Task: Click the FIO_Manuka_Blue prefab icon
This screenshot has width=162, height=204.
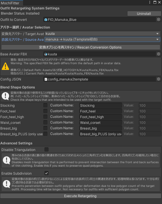Action: (x=46, y=20)
